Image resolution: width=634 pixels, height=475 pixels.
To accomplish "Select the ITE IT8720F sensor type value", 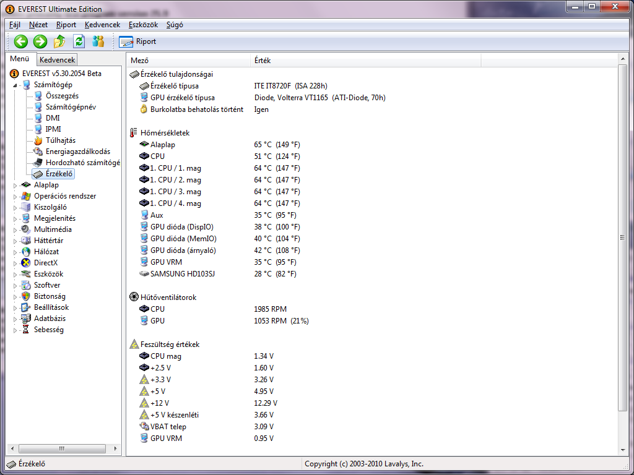I will click(x=291, y=86).
